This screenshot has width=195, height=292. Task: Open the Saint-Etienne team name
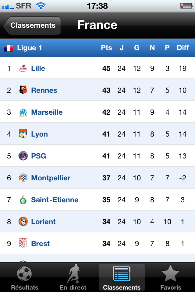[55, 200]
